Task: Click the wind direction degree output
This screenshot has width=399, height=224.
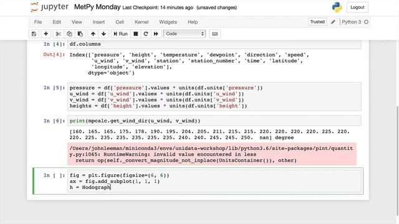Action: 209,134
